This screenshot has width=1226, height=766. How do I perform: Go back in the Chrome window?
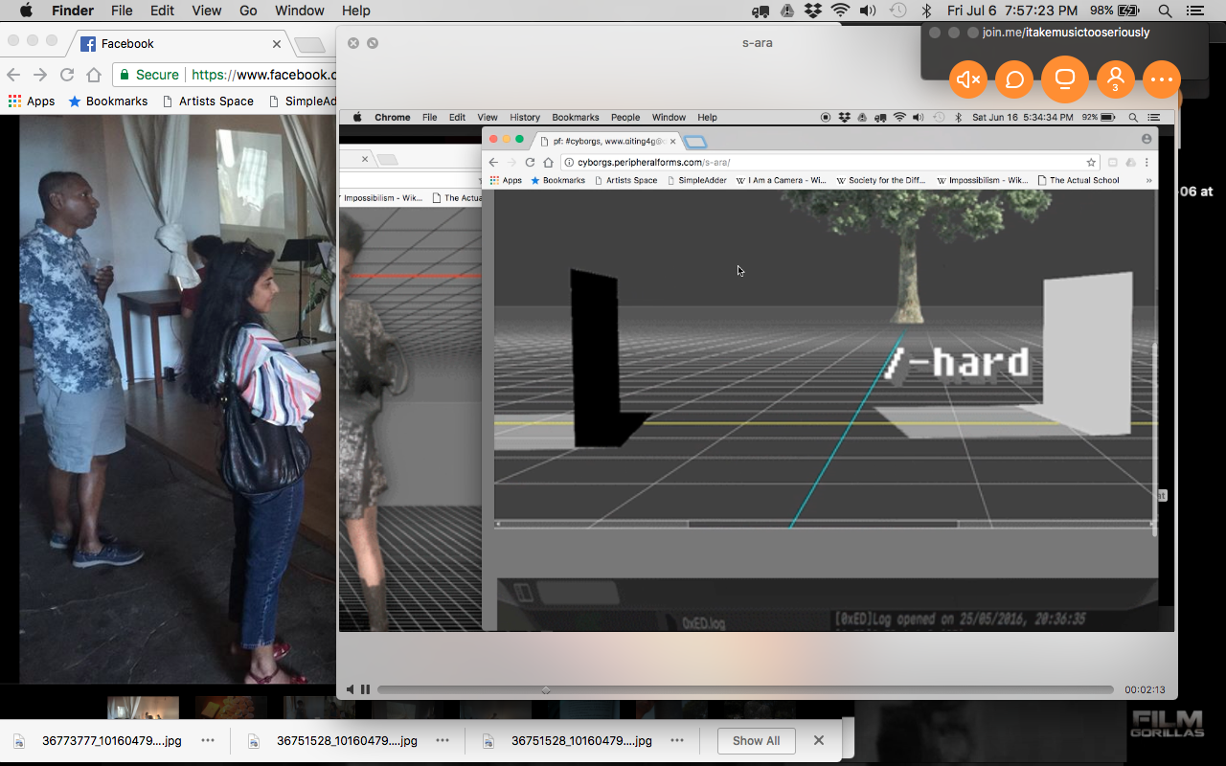click(13, 75)
